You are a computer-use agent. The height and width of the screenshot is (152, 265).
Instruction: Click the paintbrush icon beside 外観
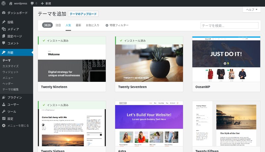(x=4, y=52)
